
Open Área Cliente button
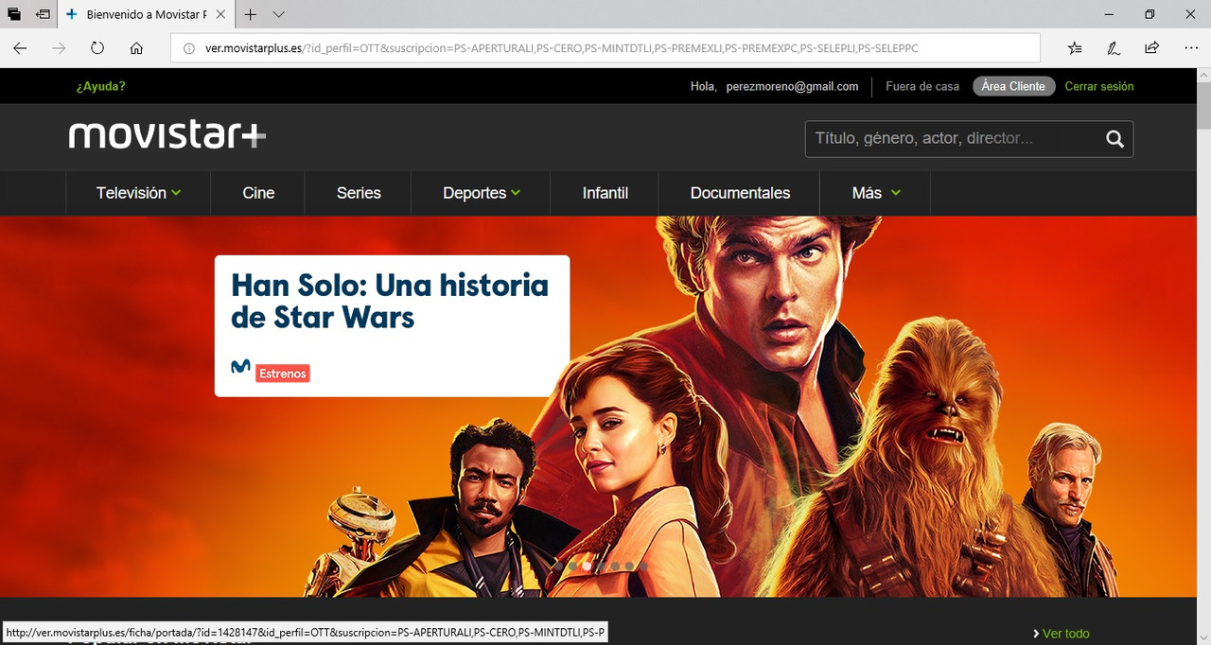pos(1013,86)
